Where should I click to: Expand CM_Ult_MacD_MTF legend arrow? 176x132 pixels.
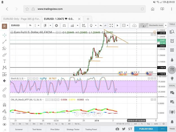(43, 100)
